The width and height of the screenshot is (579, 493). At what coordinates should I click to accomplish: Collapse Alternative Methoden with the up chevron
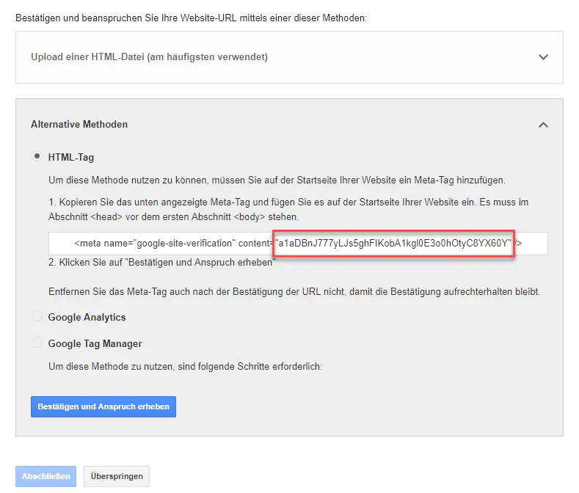pyautogui.click(x=543, y=125)
